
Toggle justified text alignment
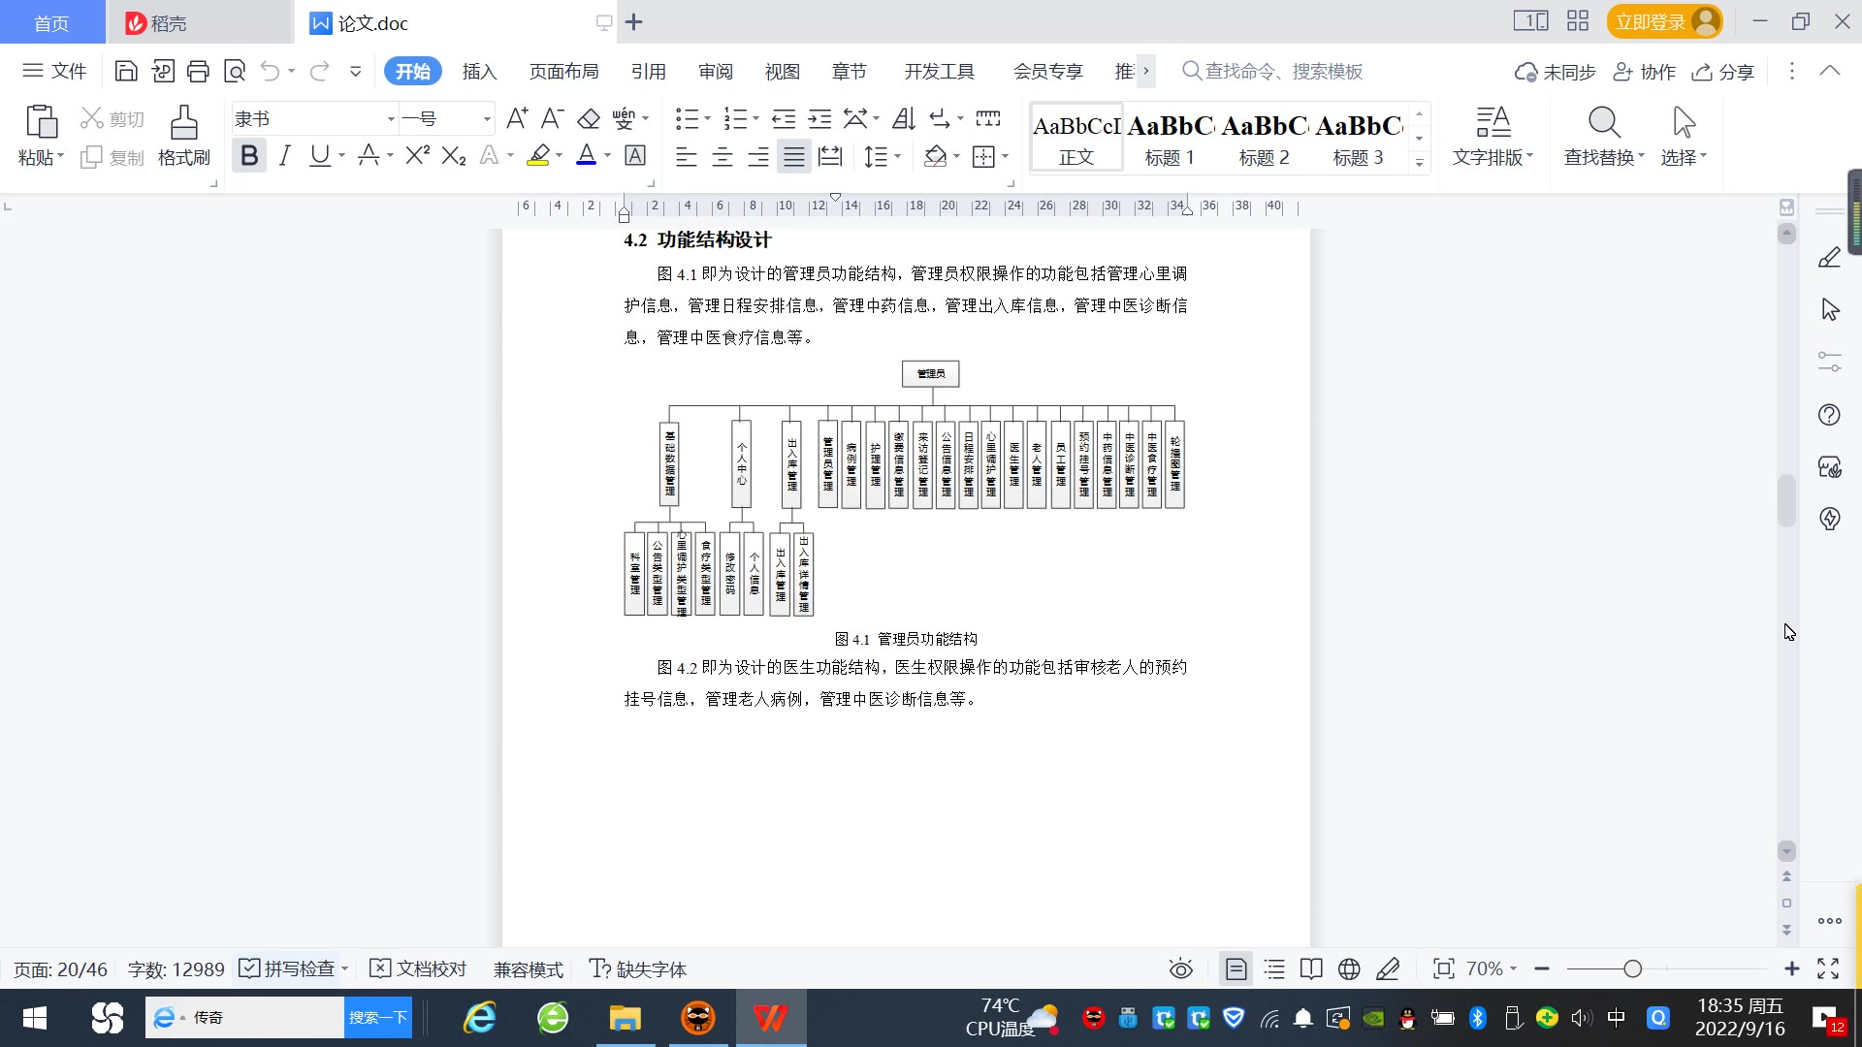[x=794, y=156]
